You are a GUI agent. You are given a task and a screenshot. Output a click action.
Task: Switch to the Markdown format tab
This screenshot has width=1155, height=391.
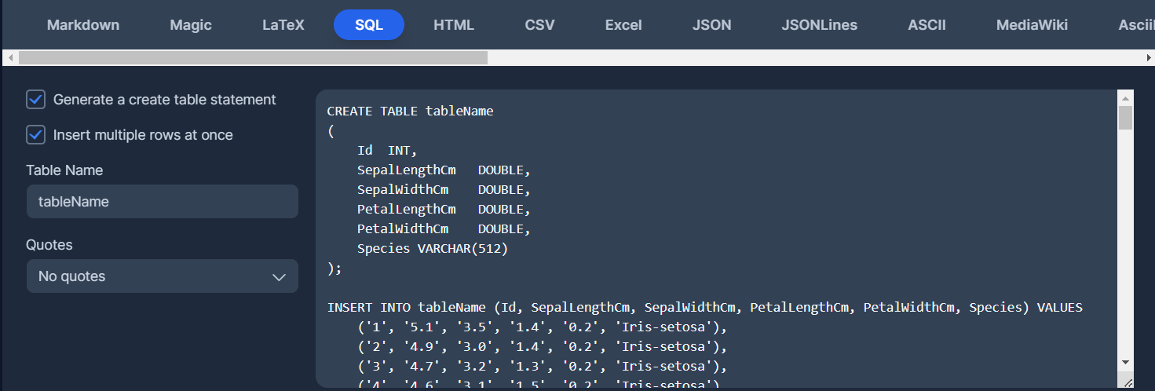83,25
